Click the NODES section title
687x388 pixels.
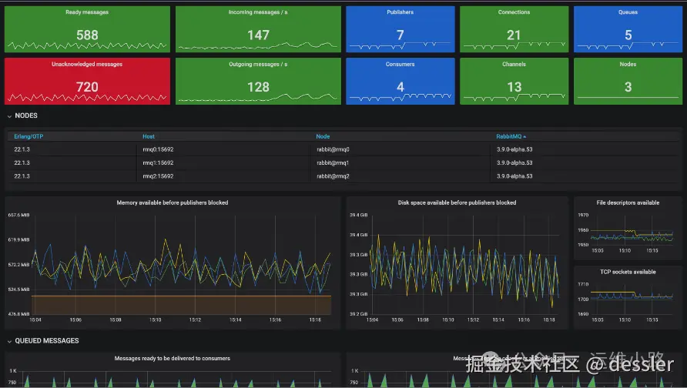pyautogui.click(x=26, y=115)
